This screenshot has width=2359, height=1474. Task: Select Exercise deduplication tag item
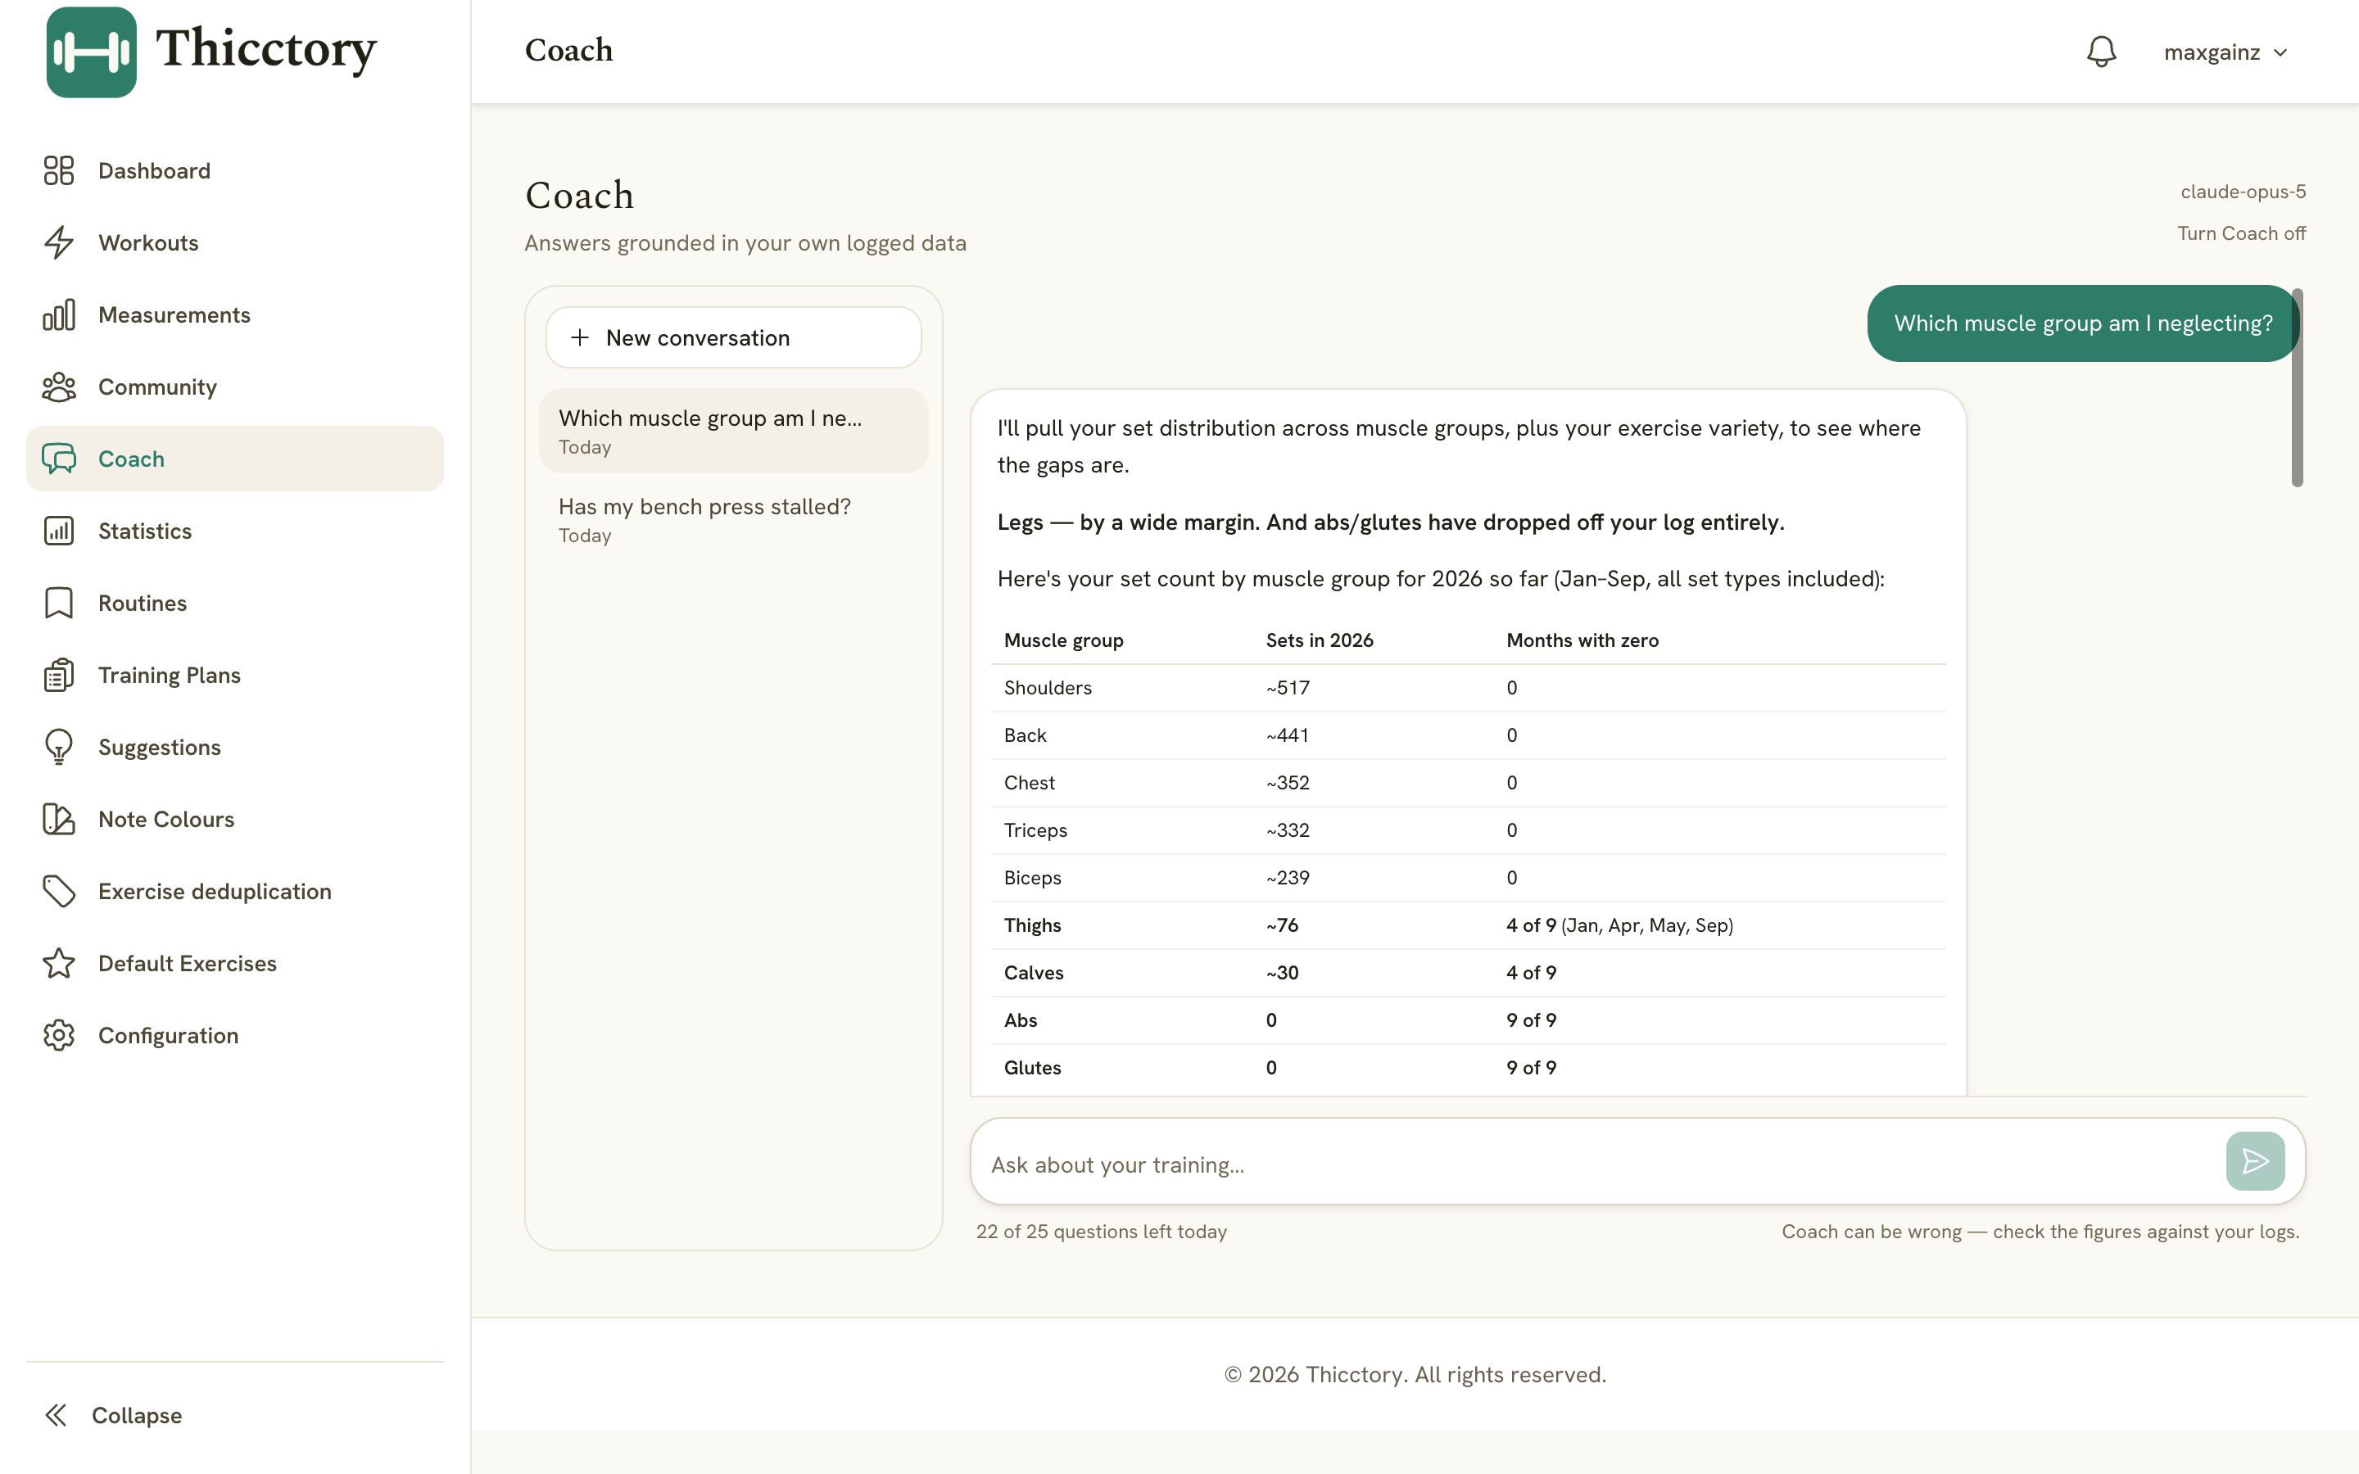click(x=234, y=891)
